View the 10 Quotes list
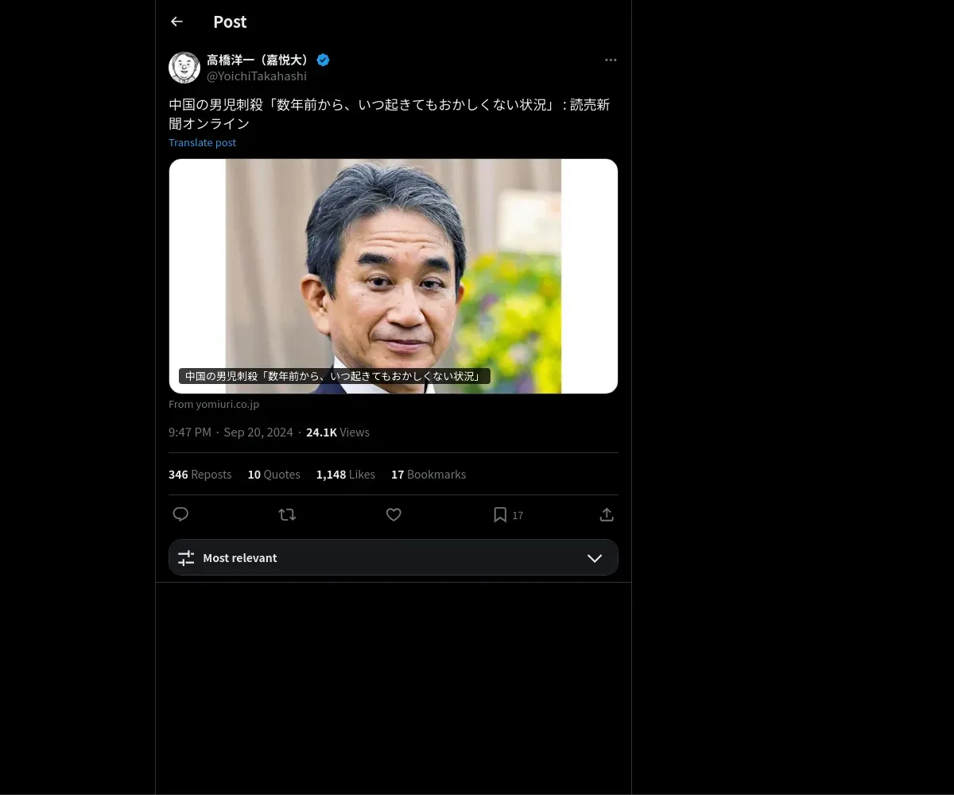Screen dimensions: 954x795 tap(274, 474)
